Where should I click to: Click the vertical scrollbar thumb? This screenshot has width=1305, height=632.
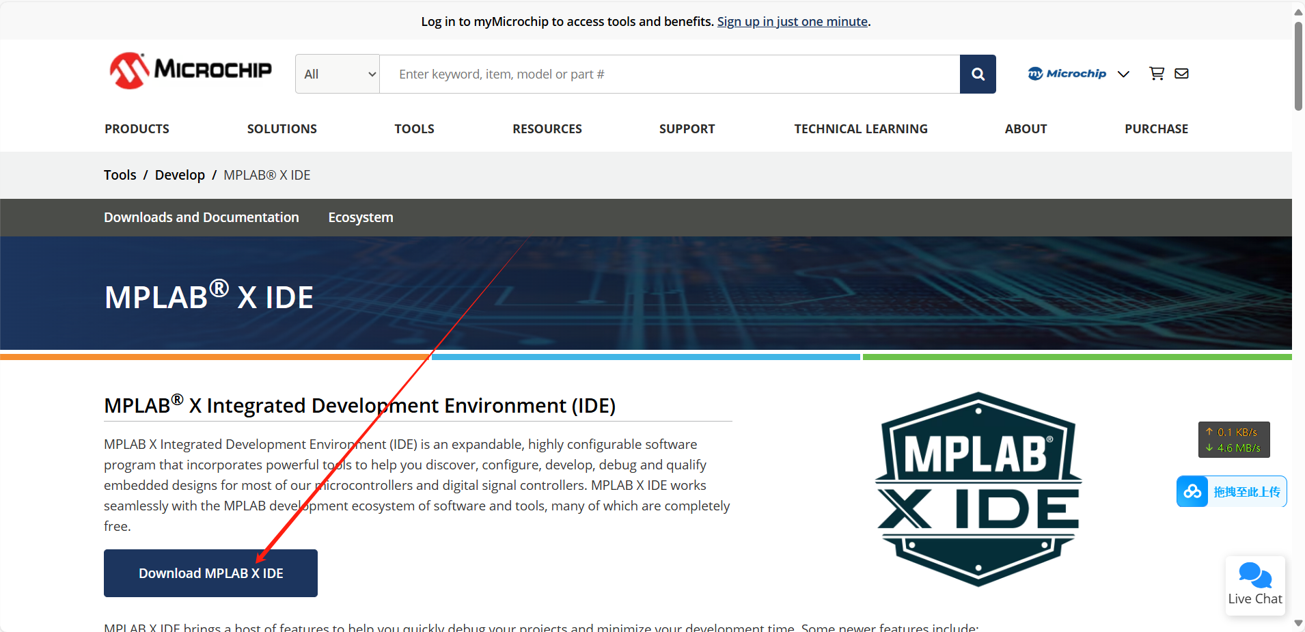point(1298,66)
